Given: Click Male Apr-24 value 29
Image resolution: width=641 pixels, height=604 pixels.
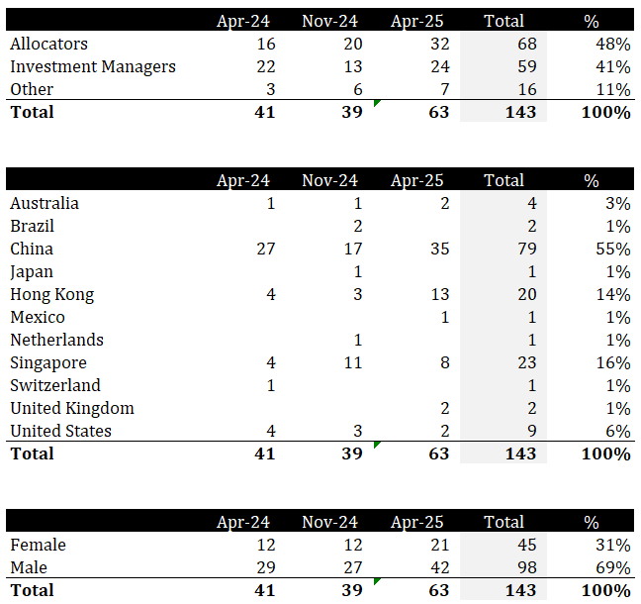Looking at the screenshot, I should (266, 567).
